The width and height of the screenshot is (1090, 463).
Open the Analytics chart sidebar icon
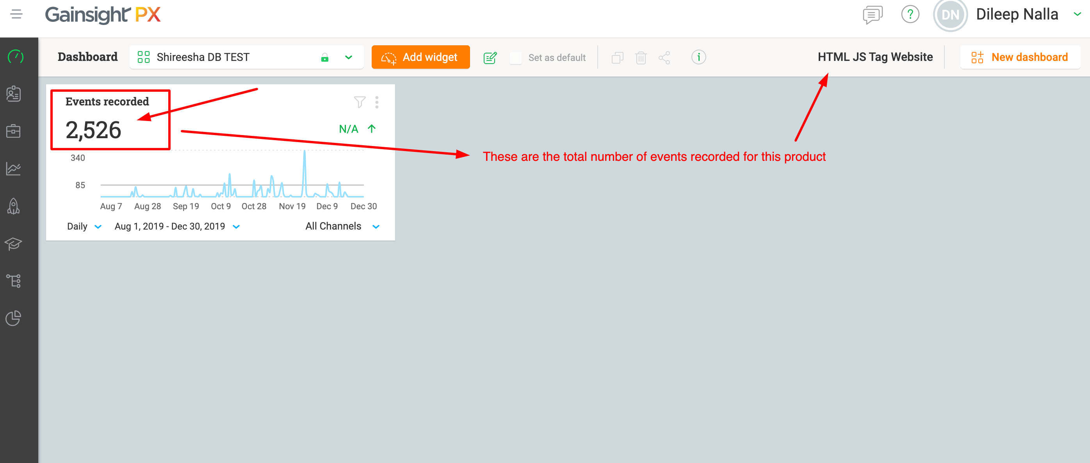14,168
